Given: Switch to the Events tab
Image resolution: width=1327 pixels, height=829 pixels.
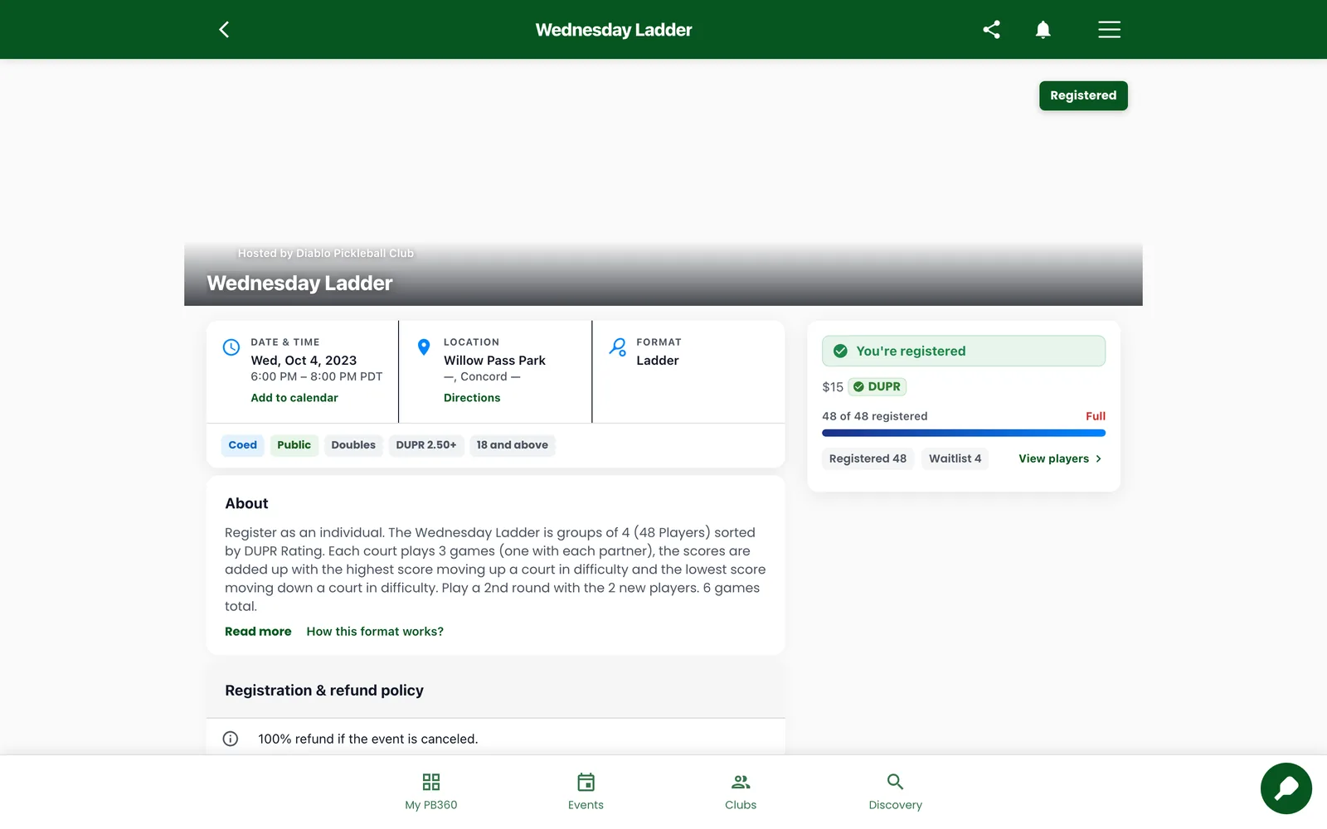Looking at the screenshot, I should tap(586, 792).
